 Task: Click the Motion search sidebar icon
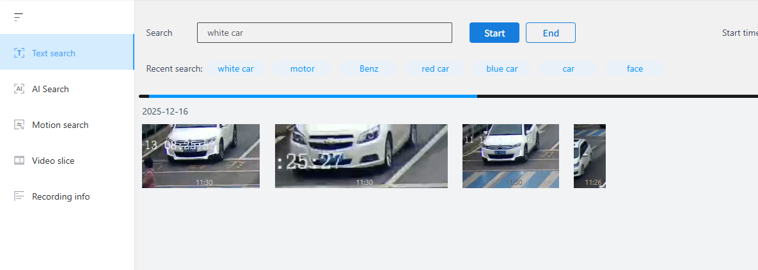pyautogui.click(x=19, y=125)
